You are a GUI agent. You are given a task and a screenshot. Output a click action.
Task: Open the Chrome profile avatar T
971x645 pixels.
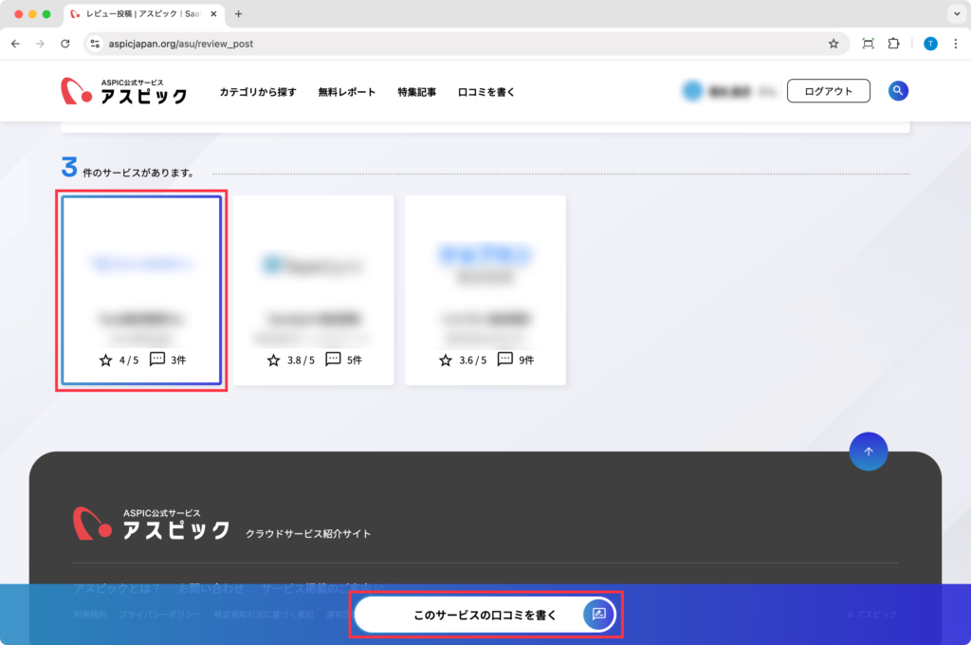tap(930, 44)
